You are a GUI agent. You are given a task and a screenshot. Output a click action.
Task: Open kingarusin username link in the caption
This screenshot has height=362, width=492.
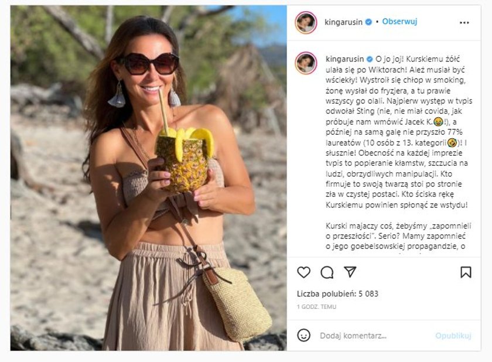344,59
